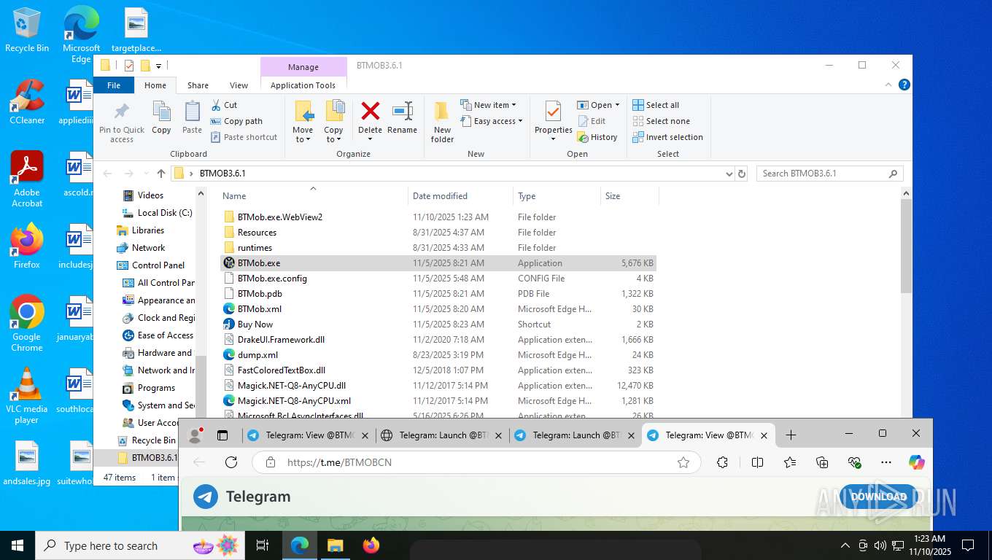Click the Cut command

pos(224,105)
